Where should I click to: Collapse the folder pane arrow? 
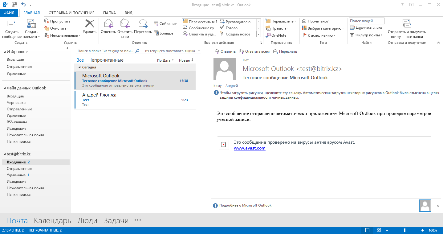pos(67,48)
